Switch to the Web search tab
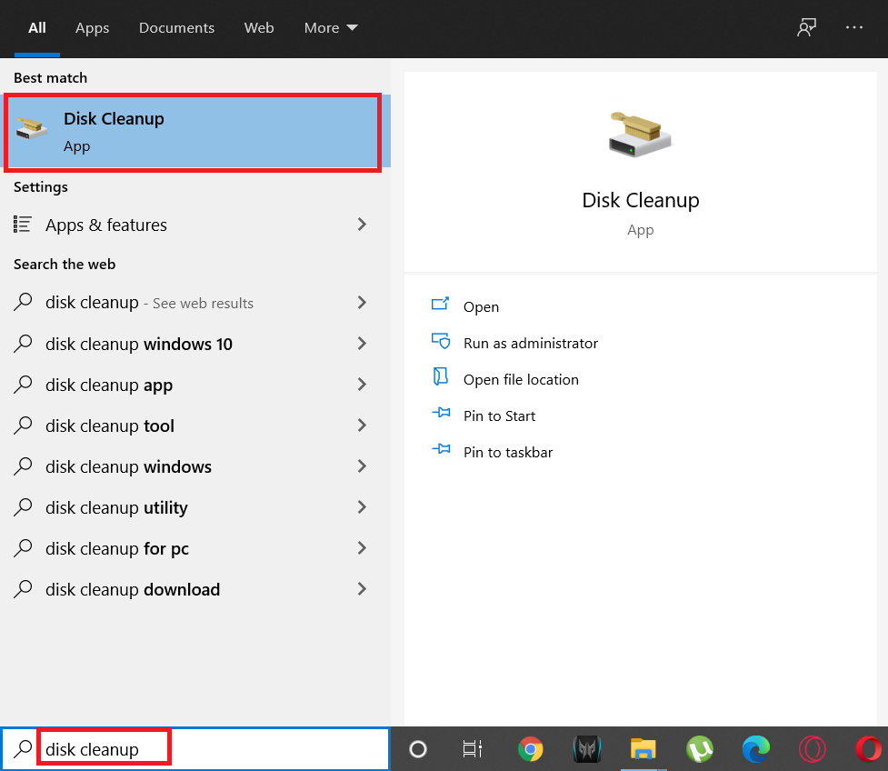The width and height of the screenshot is (888, 771). click(259, 28)
